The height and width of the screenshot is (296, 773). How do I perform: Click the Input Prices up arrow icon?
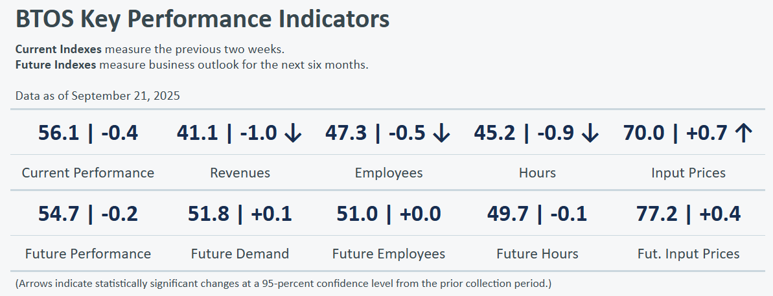coord(744,133)
